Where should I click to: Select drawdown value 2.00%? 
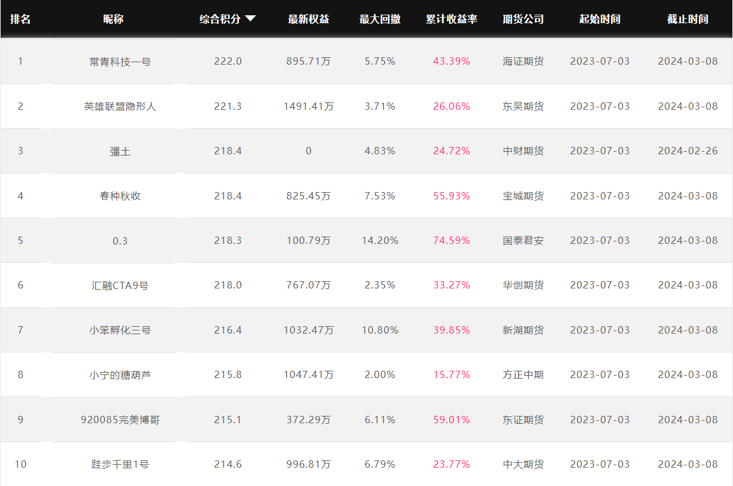(x=380, y=374)
